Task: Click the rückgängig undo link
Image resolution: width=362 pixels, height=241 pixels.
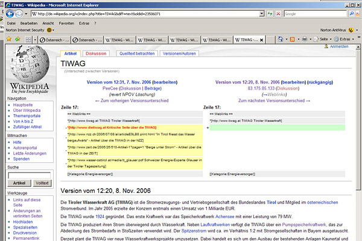Action: coord(320,82)
